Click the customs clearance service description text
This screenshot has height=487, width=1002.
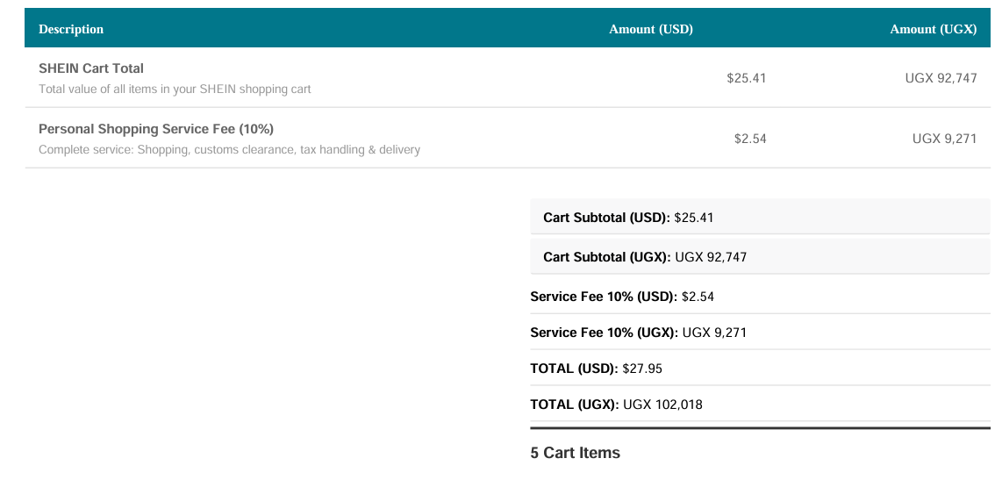point(229,149)
